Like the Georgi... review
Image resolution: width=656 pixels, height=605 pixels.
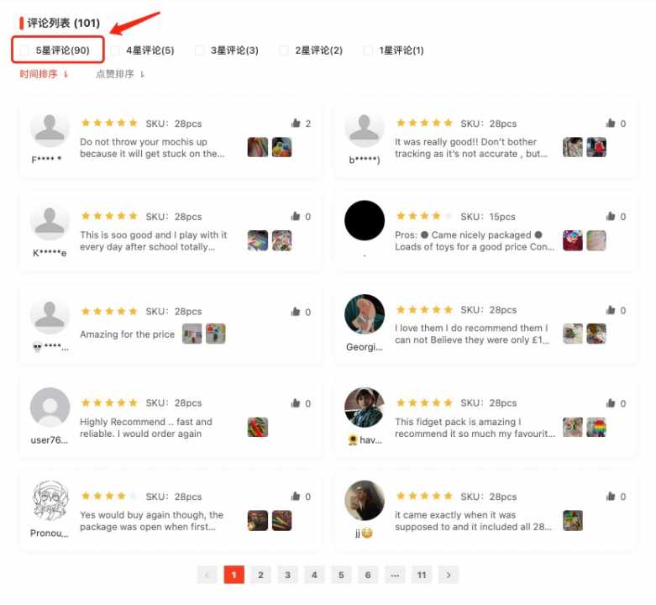click(x=611, y=310)
